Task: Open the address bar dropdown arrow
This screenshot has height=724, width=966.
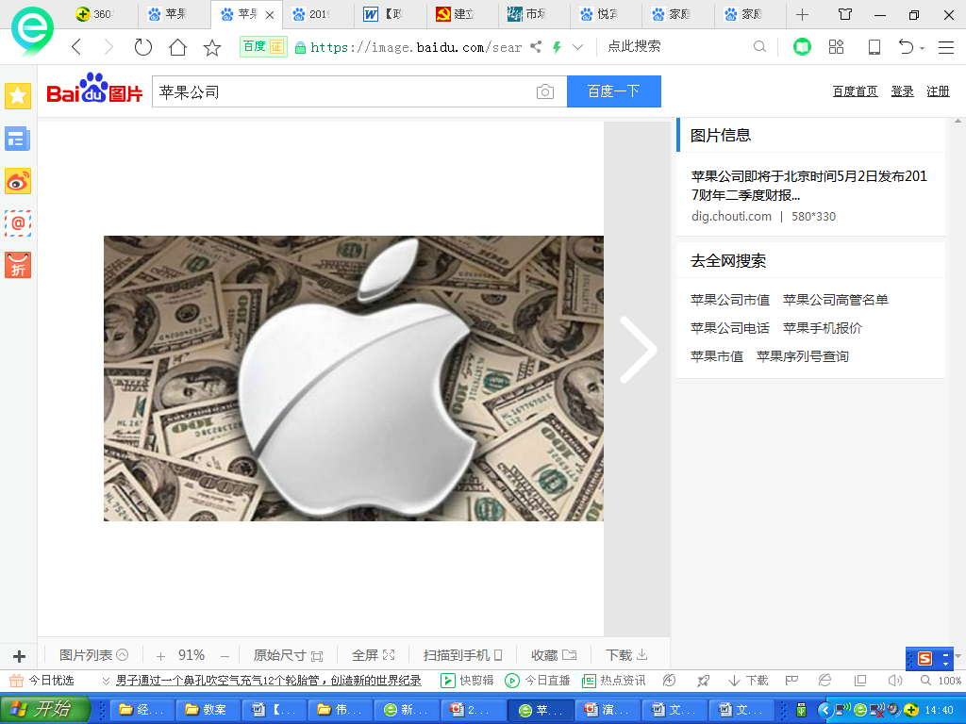Action: click(x=578, y=47)
